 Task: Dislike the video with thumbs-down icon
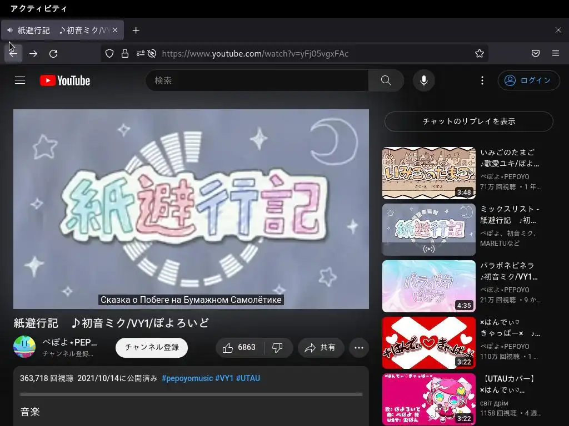pos(278,347)
